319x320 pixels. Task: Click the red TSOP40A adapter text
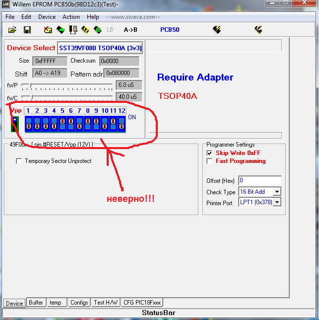tap(178, 96)
